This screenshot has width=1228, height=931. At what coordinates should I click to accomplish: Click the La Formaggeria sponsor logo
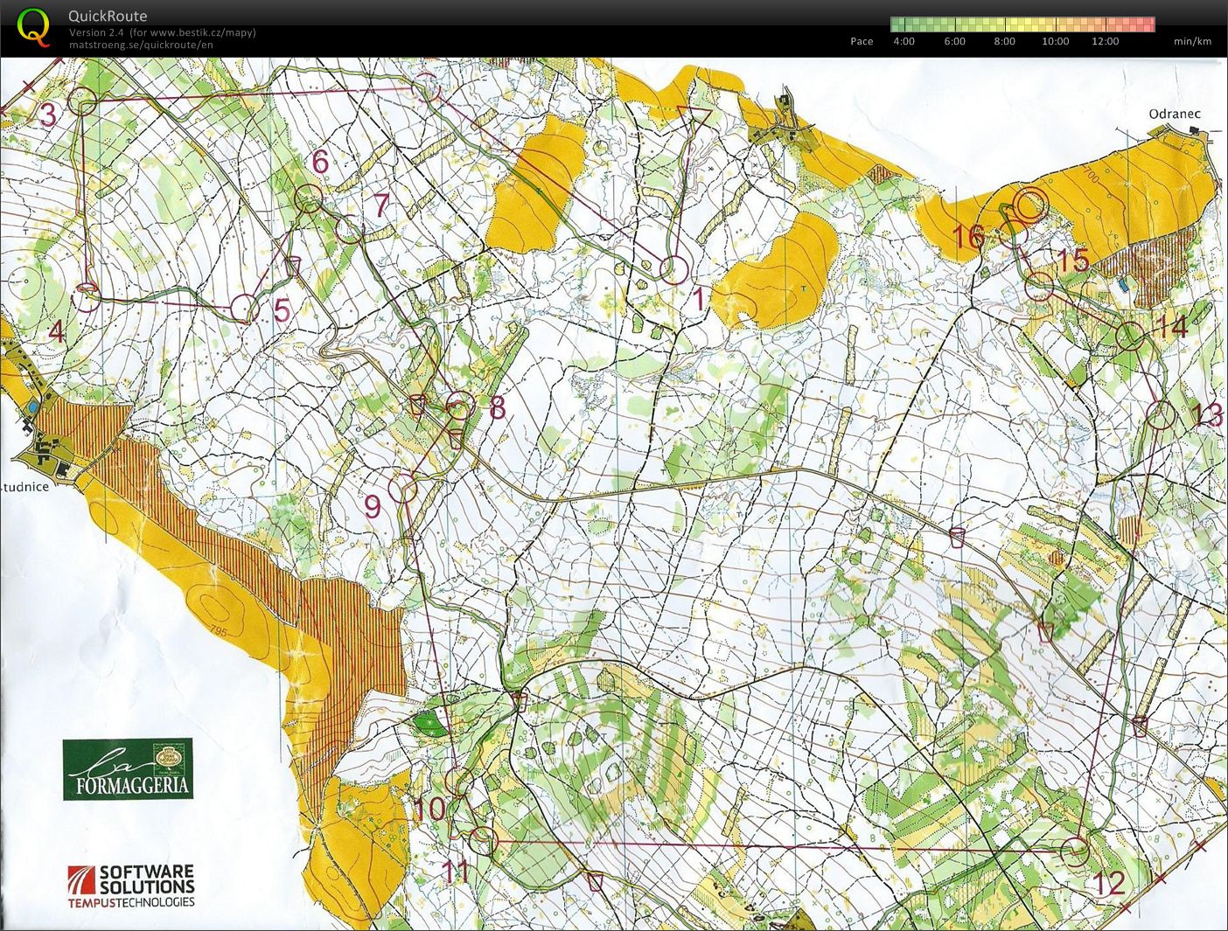128,769
